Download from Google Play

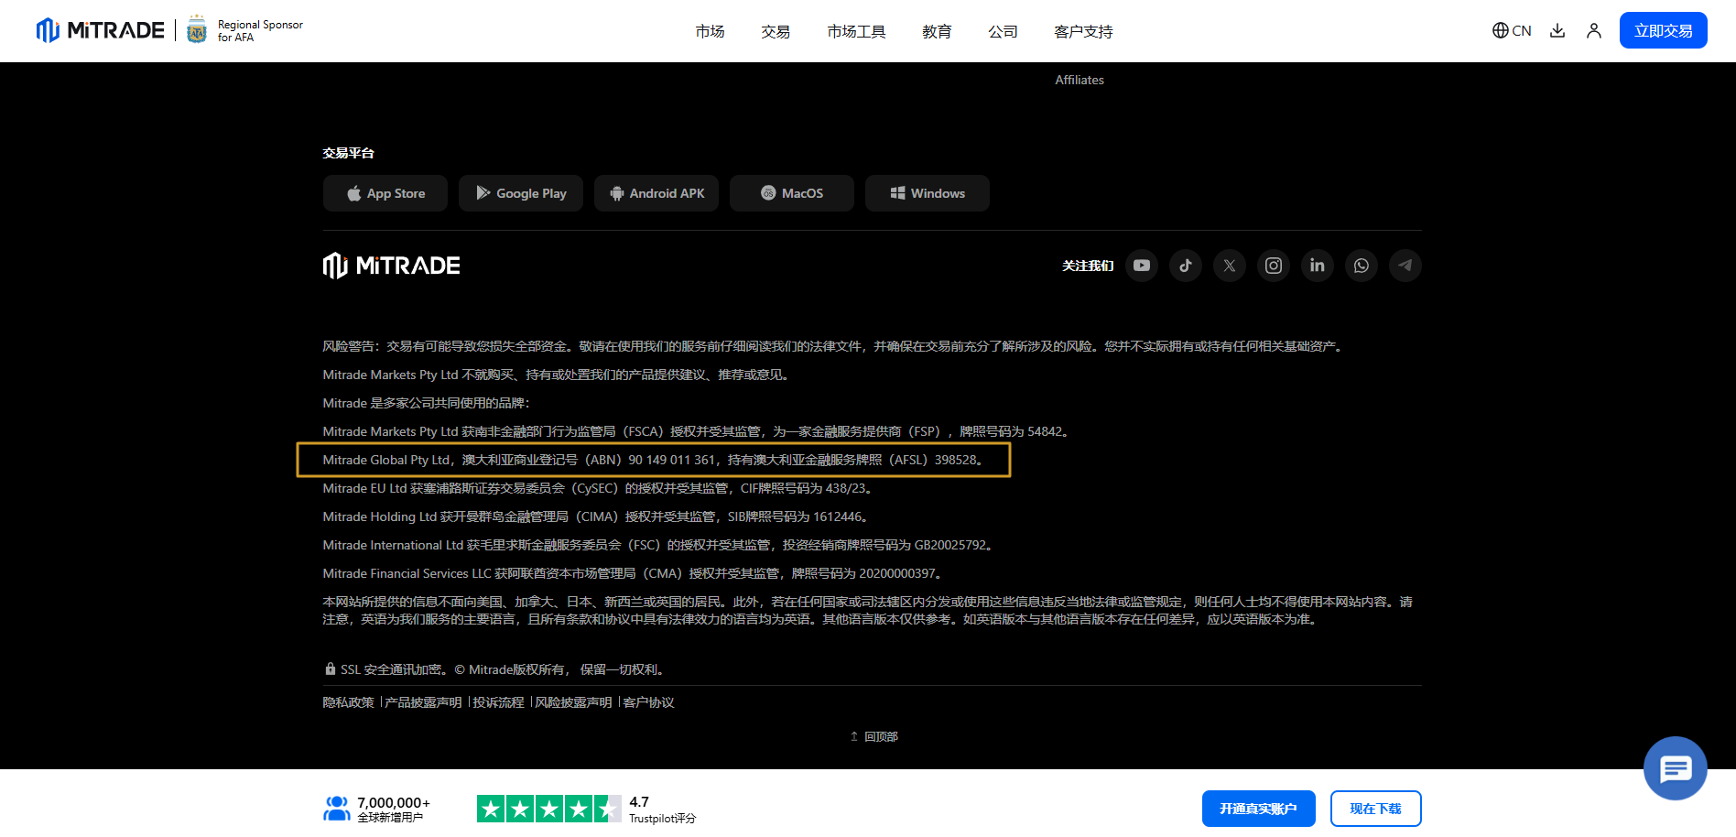point(521,193)
